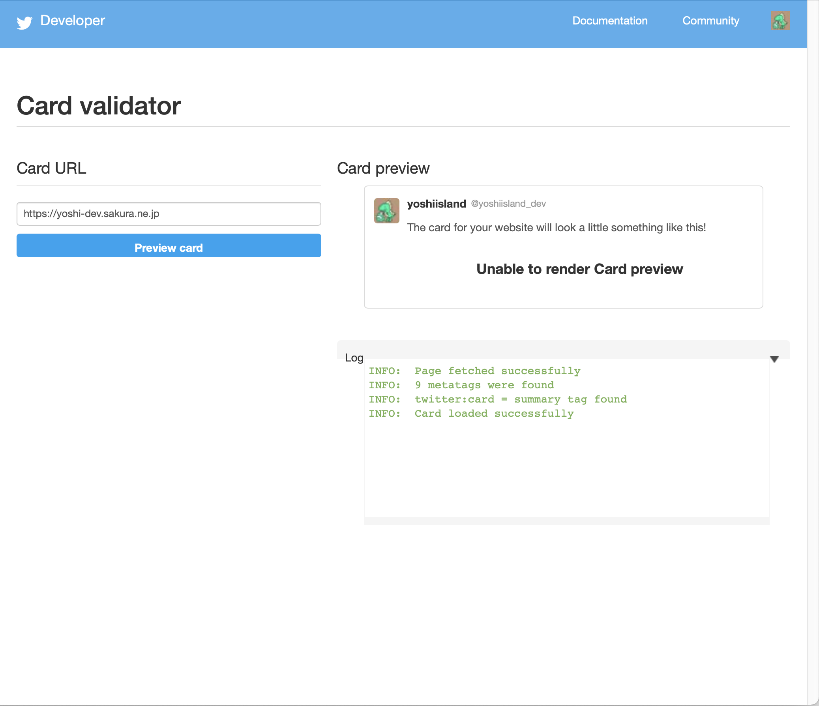The height and width of the screenshot is (706, 819).
Task: Select 'Unable to render Card preview' message
Action: coord(579,269)
